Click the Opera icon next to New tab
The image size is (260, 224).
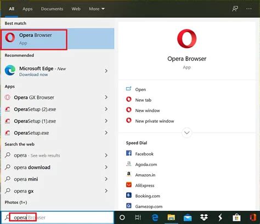[x=129, y=99]
